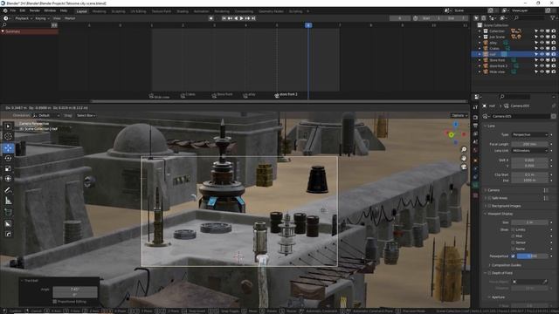The width and height of the screenshot is (559, 314).
Task: Open the Edit menu
Action: (23, 10)
